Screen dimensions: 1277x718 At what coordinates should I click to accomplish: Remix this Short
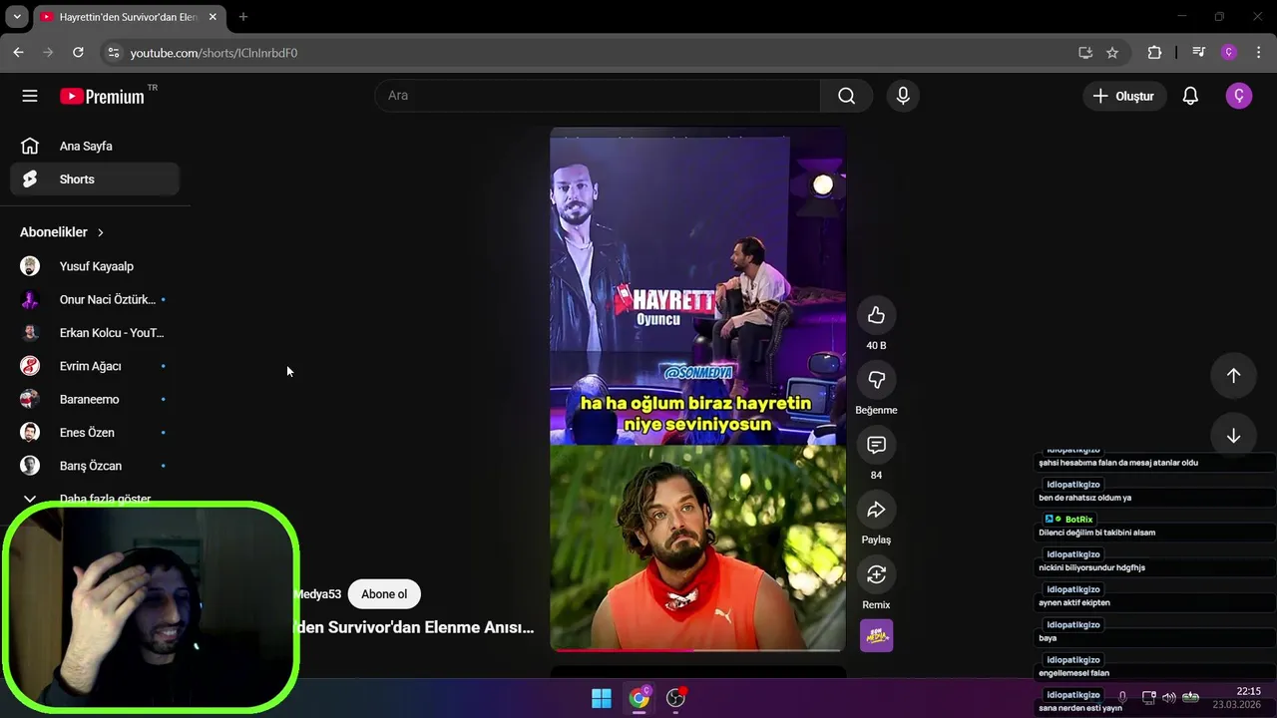tap(876, 574)
